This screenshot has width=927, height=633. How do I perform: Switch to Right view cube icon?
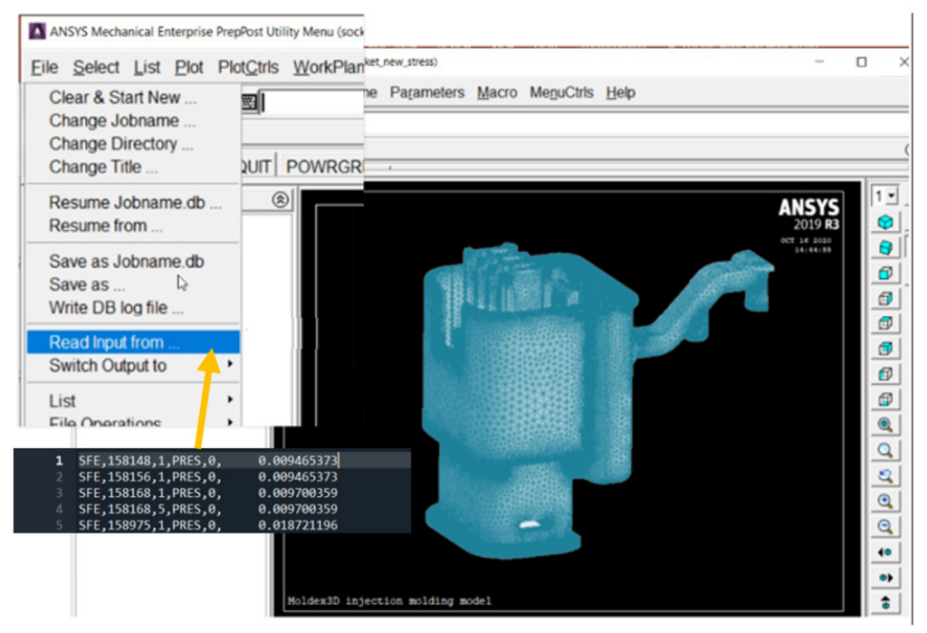point(885,298)
